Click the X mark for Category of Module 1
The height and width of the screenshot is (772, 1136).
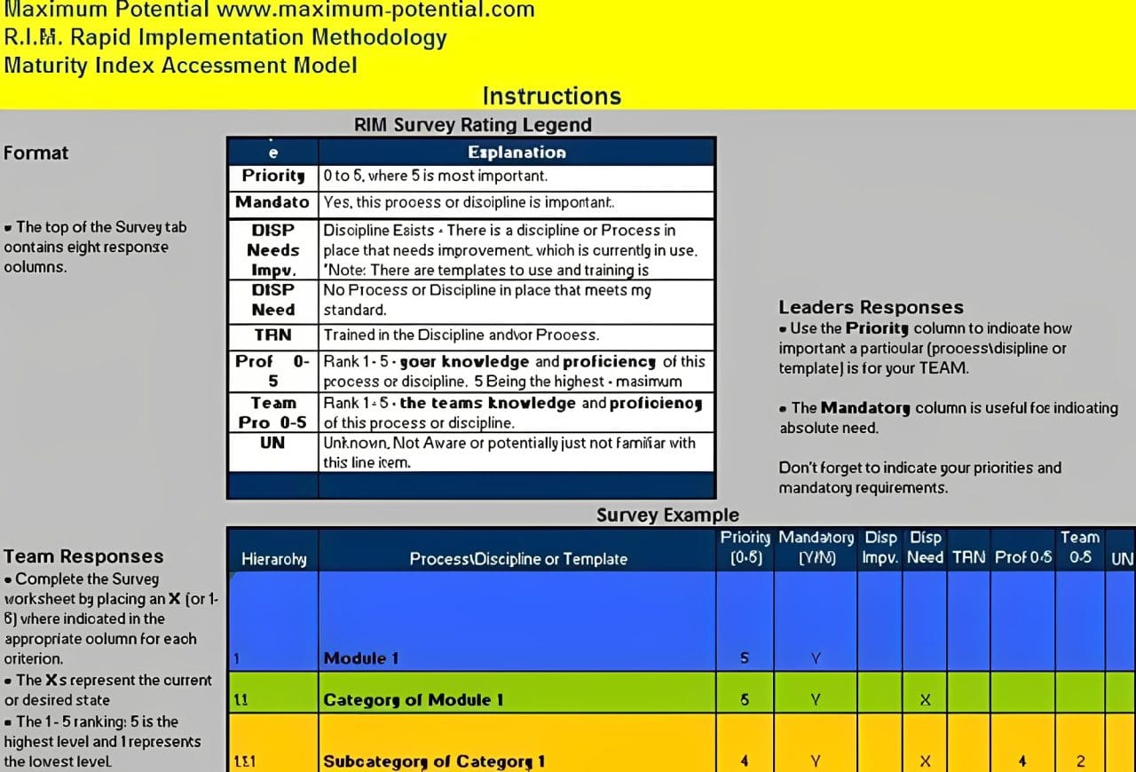925,700
